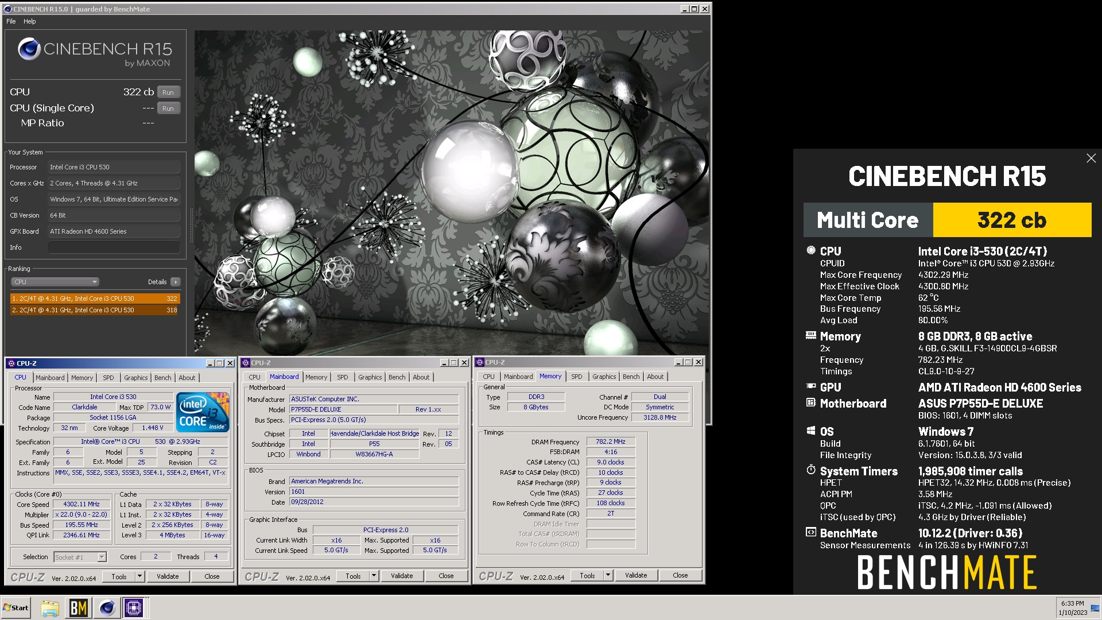Open the Windows Start button
1102x620 pixels.
click(x=16, y=608)
